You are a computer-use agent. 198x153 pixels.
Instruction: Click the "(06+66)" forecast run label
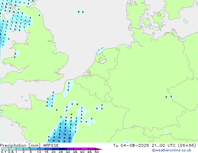point(187,146)
